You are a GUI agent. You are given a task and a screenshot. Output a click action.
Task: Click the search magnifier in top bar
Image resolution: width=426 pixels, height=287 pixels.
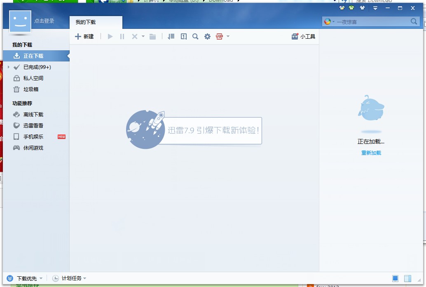pyautogui.click(x=414, y=21)
